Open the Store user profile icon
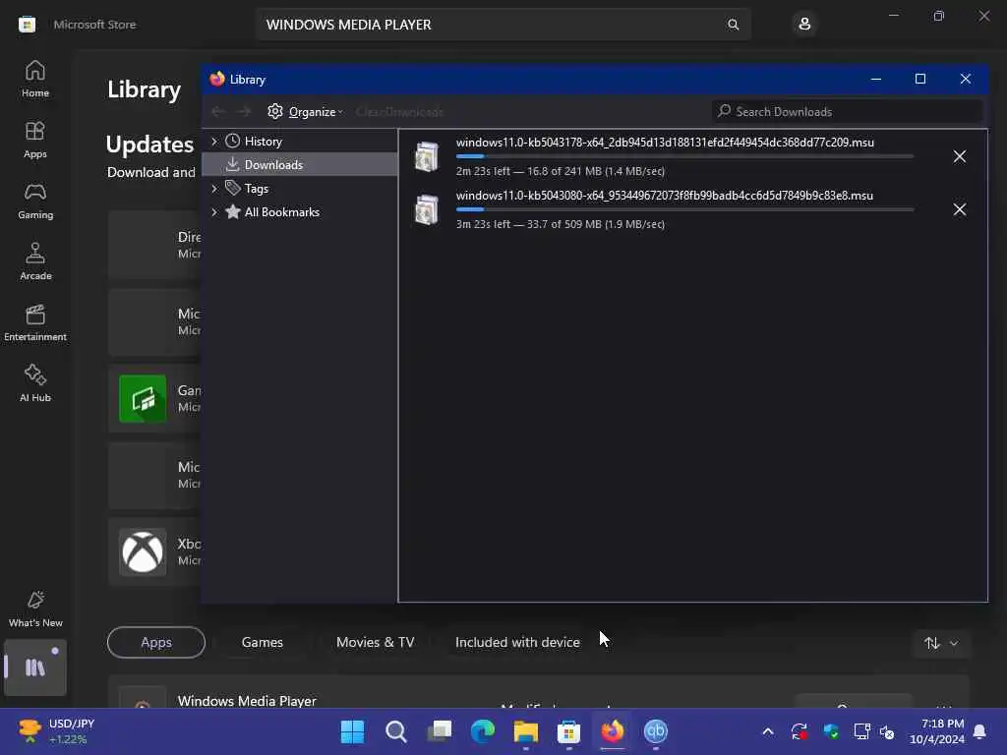The image size is (1007, 755). (804, 25)
